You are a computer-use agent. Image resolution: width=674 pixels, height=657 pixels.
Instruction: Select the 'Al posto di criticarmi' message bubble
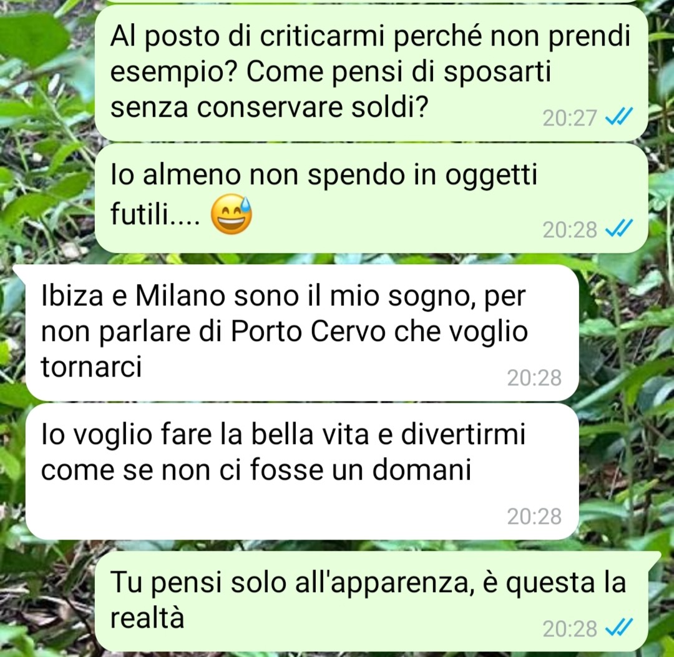[371, 72]
